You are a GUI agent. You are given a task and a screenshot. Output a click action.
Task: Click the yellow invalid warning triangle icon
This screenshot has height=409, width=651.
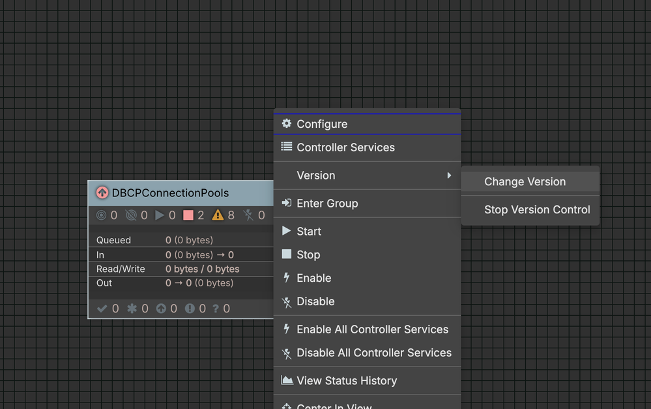point(218,215)
